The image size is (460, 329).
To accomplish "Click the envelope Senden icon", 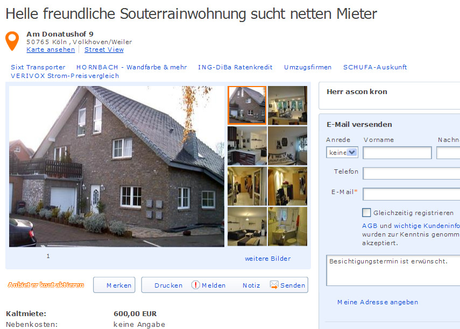I will pos(274,285).
